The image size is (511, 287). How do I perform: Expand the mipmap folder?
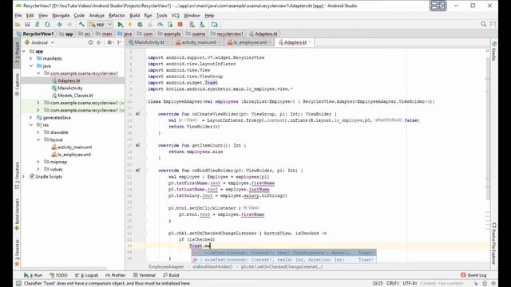click(x=38, y=162)
